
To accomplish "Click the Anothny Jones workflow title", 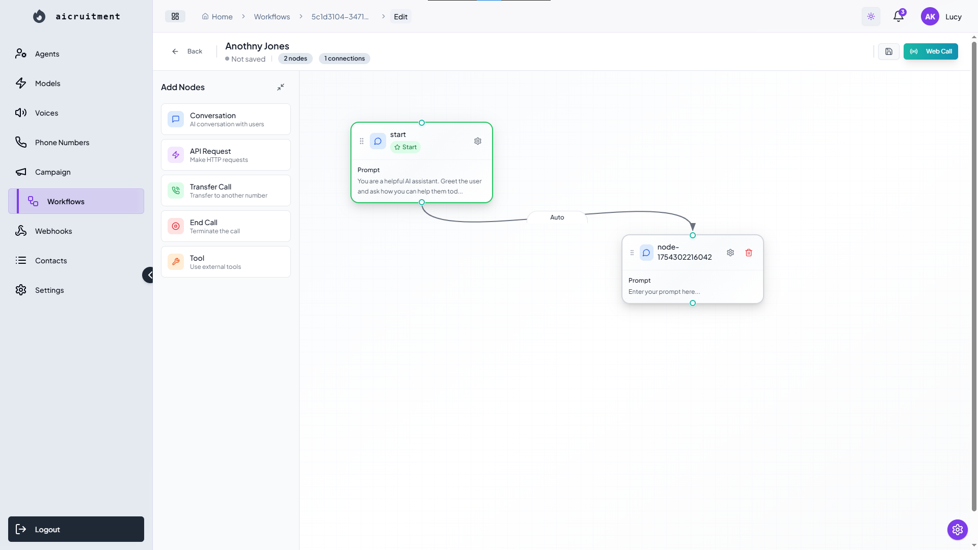I will (257, 46).
